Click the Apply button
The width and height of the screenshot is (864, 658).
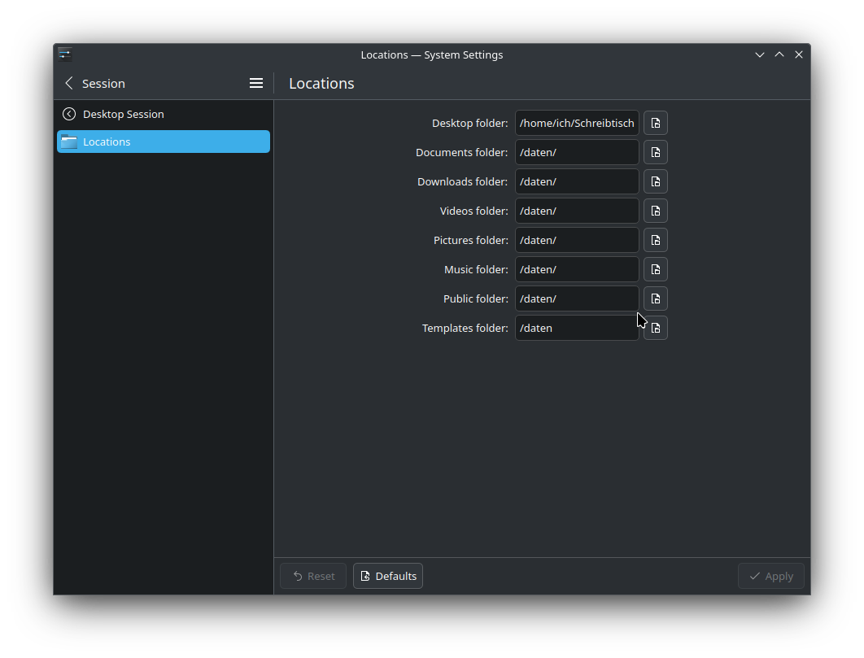(770, 576)
